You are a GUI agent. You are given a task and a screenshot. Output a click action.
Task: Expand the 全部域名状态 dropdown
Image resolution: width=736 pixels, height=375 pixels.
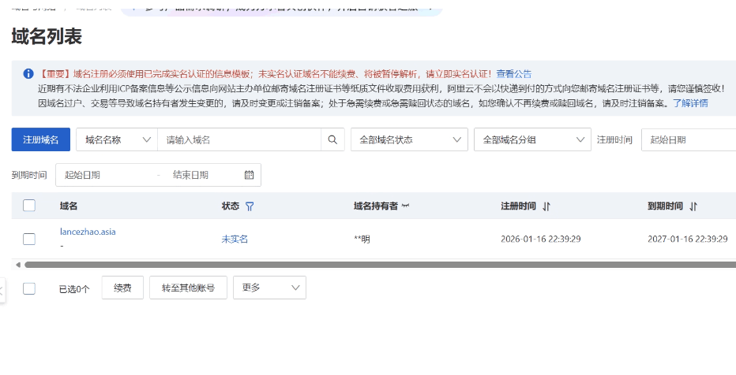(x=409, y=139)
